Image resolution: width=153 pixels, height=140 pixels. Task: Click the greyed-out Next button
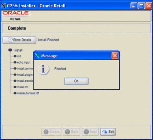[x=90, y=132]
